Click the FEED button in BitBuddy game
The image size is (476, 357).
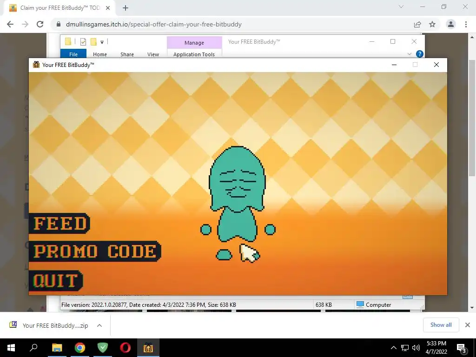(x=60, y=224)
